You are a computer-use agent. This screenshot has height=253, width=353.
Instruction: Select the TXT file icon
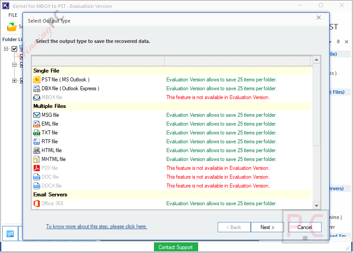click(x=37, y=133)
